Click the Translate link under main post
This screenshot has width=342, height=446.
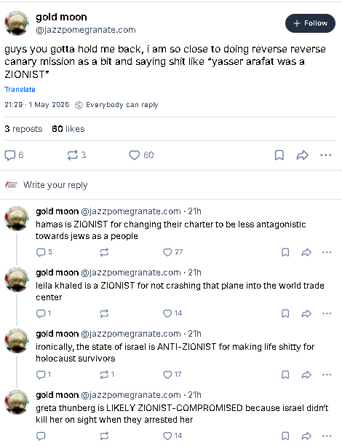pos(20,90)
